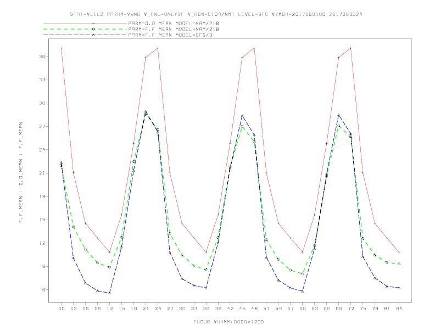Select legend entry PARM=F.F_MEAN MODEL=GFS/3
The width and height of the screenshot is (435, 336).
170,35
